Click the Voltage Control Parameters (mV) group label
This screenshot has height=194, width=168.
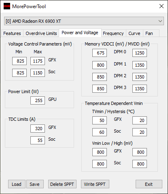point(40,44)
